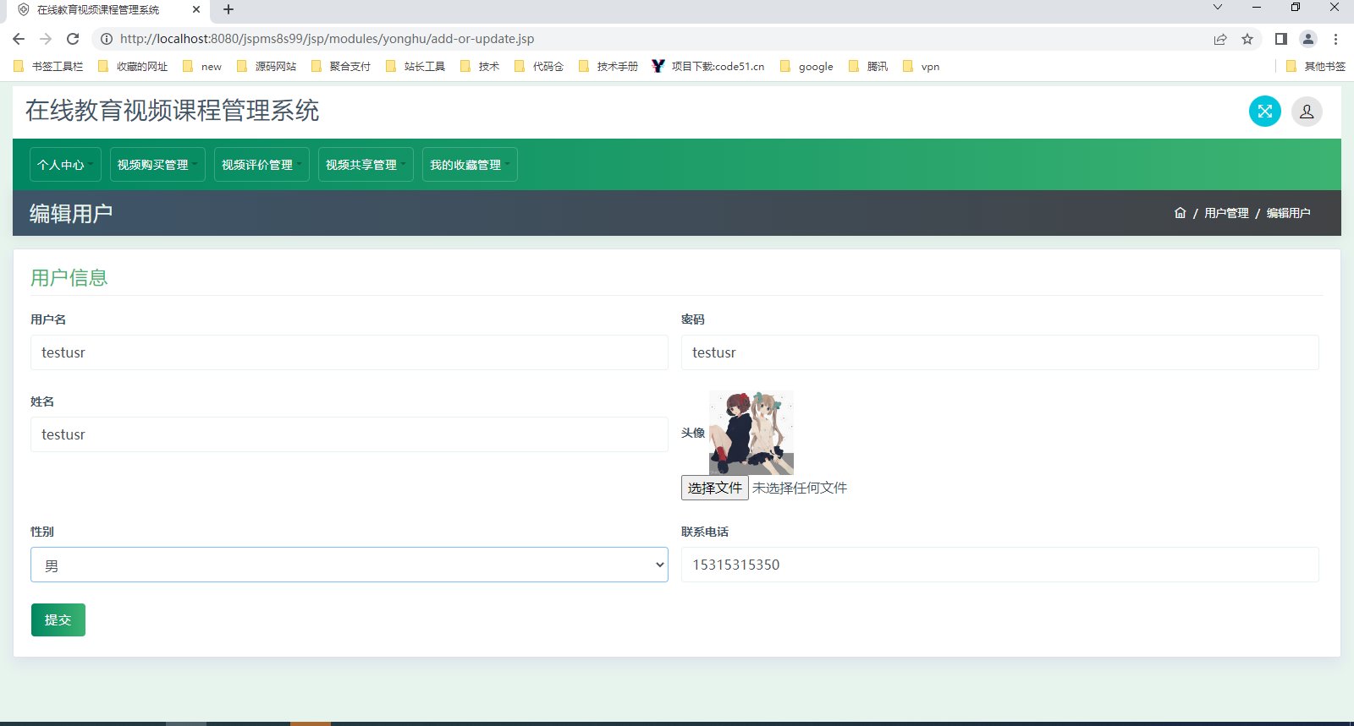Open the Chrome profile icon
This screenshot has height=726, width=1354.
click(x=1308, y=39)
